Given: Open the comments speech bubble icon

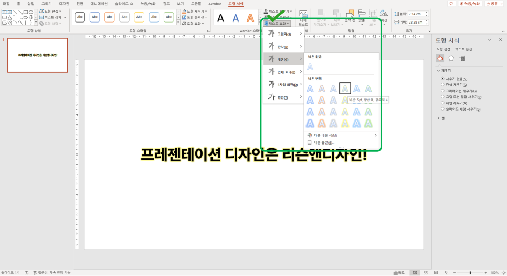Looking at the screenshot, I should [x=451, y=4].
